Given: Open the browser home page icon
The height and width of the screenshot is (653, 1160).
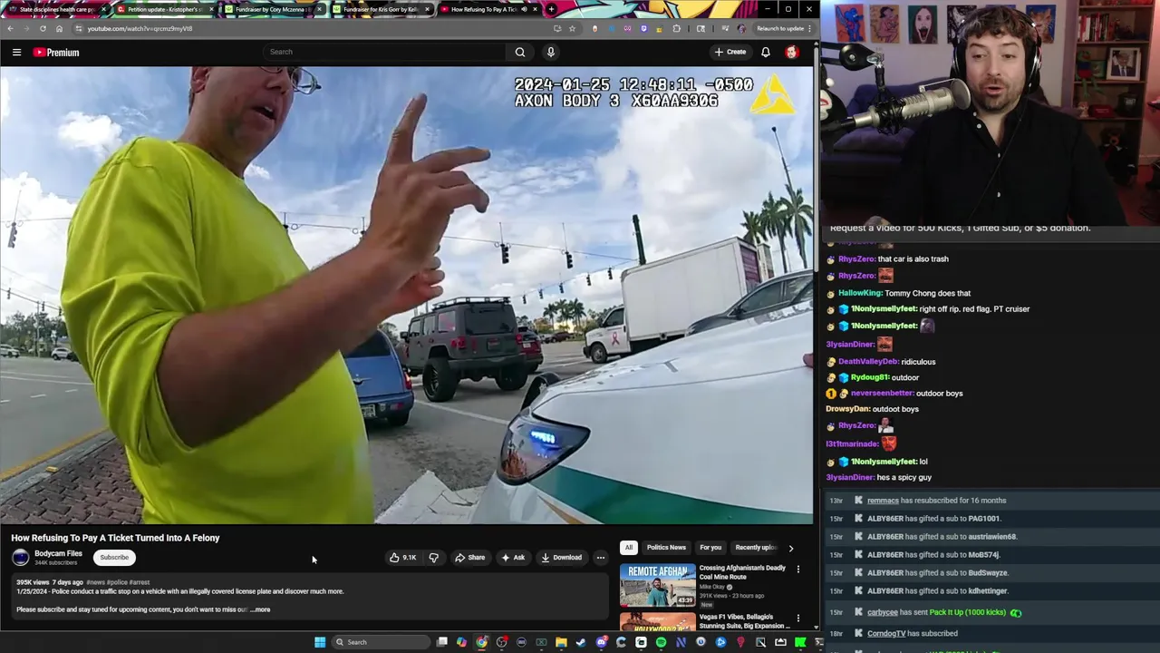Looking at the screenshot, I should click(59, 28).
